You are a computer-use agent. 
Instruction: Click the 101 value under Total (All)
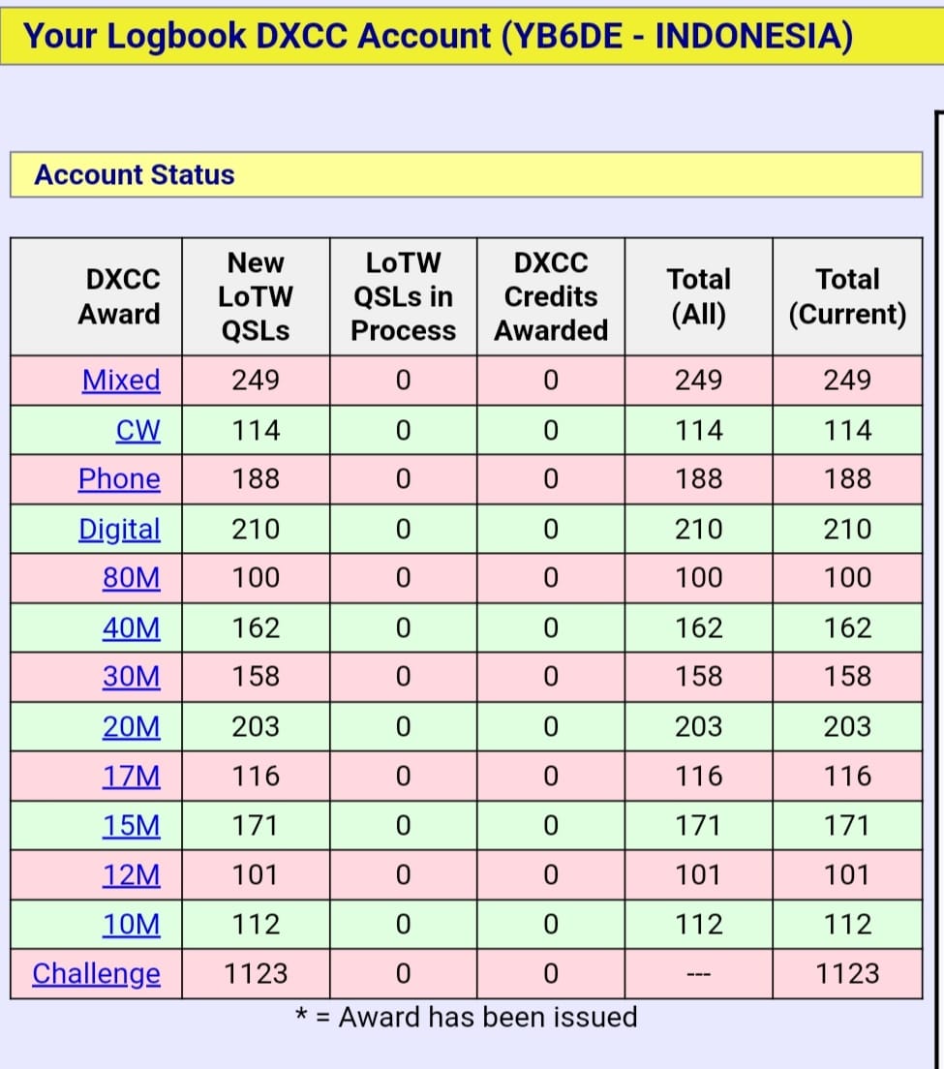tap(699, 874)
